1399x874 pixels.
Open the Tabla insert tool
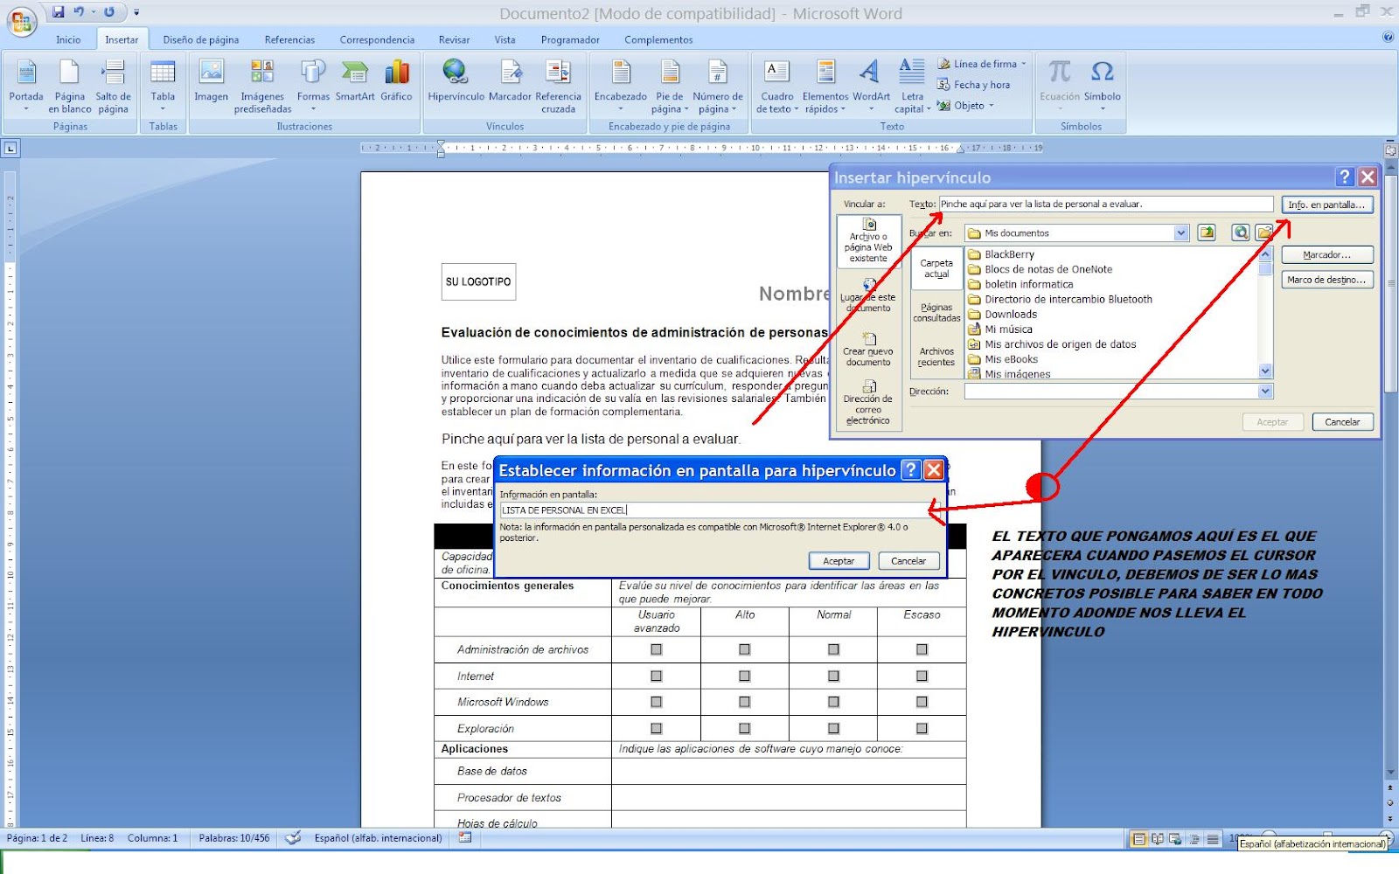[x=163, y=86]
